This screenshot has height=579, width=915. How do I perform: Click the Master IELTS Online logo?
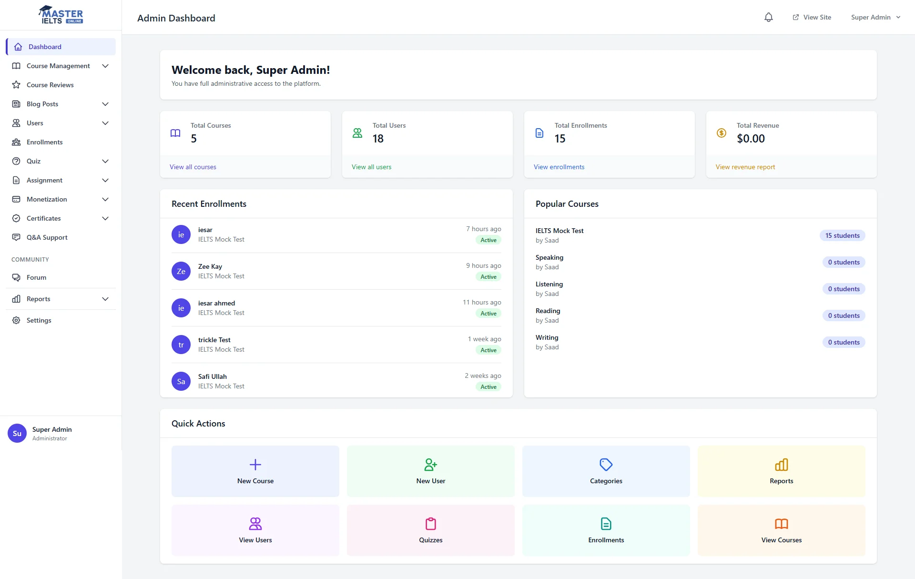(x=61, y=15)
